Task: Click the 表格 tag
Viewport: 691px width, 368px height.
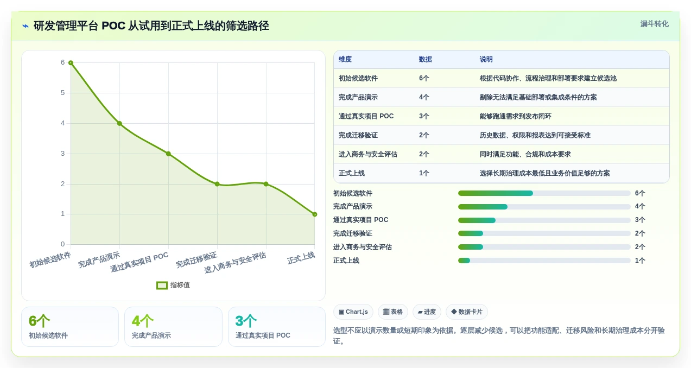Action: (x=393, y=312)
